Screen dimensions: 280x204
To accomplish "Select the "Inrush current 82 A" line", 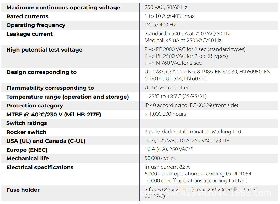I will click(167, 167).
